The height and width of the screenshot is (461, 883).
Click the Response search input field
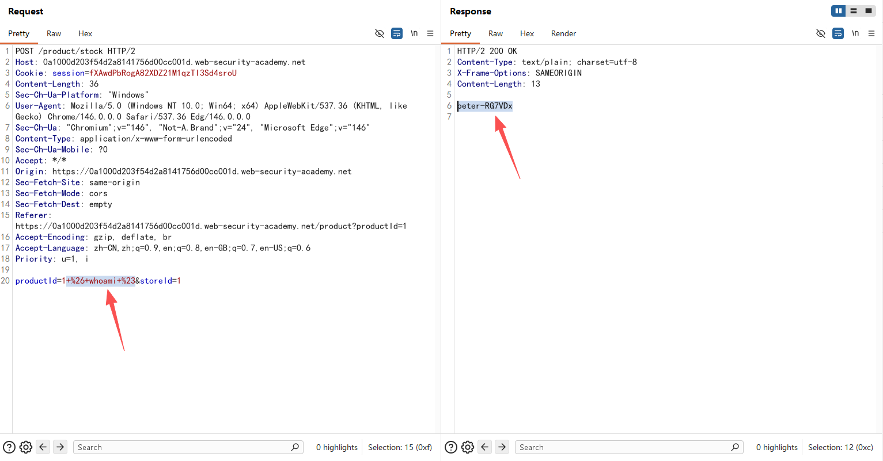(622, 447)
